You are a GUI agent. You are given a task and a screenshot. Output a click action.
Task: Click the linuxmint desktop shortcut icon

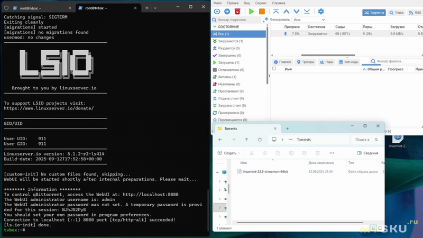tap(398, 140)
